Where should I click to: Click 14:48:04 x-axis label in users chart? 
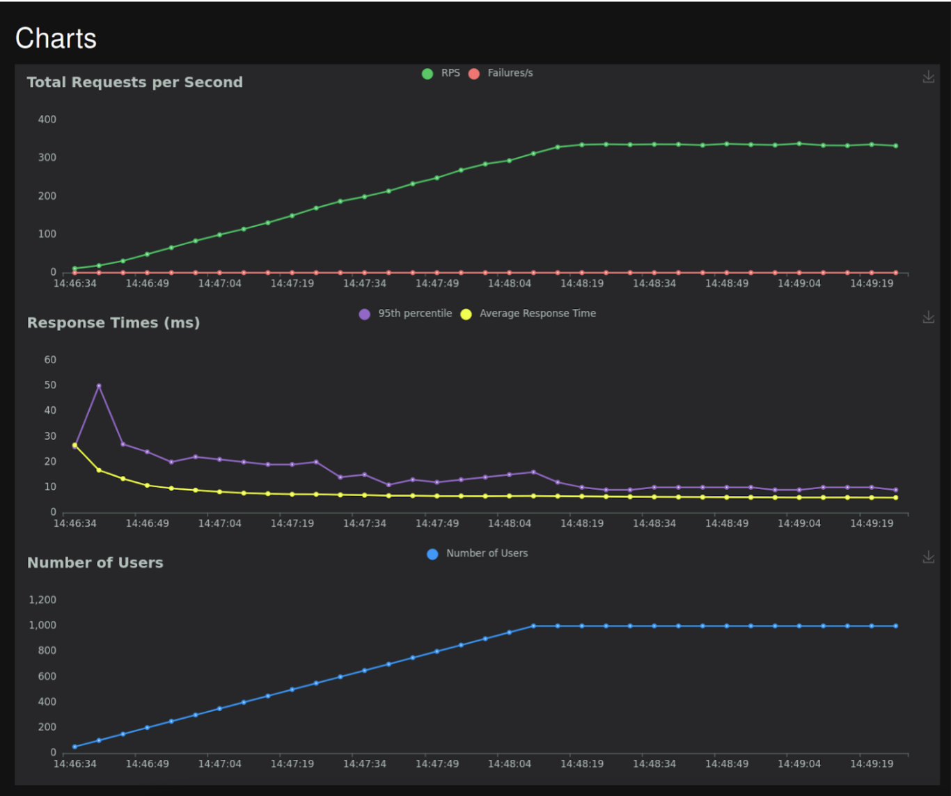tap(510, 764)
